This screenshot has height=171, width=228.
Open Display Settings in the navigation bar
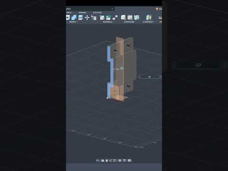pos(120,161)
